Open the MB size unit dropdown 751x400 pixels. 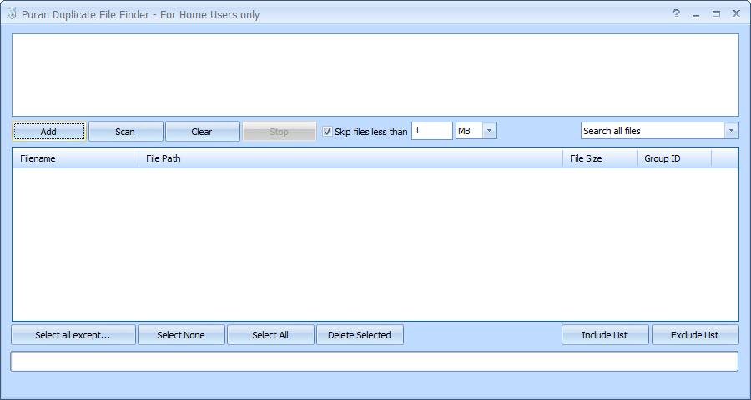tap(490, 131)
